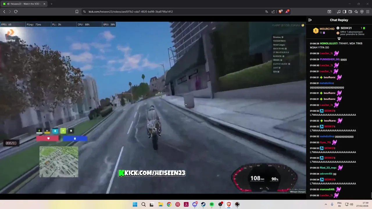The height and width of the screenshot is (209, 372).
Task: Open a new tab with plus button
Action: (51, 4)
